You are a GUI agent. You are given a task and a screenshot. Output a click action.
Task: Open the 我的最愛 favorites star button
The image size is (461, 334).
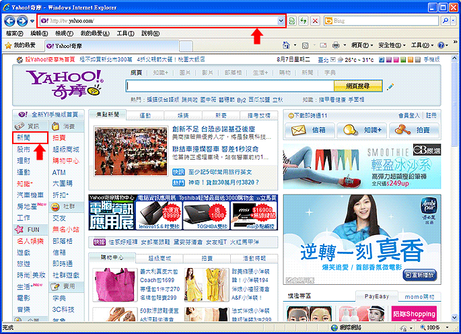[21, 45]
